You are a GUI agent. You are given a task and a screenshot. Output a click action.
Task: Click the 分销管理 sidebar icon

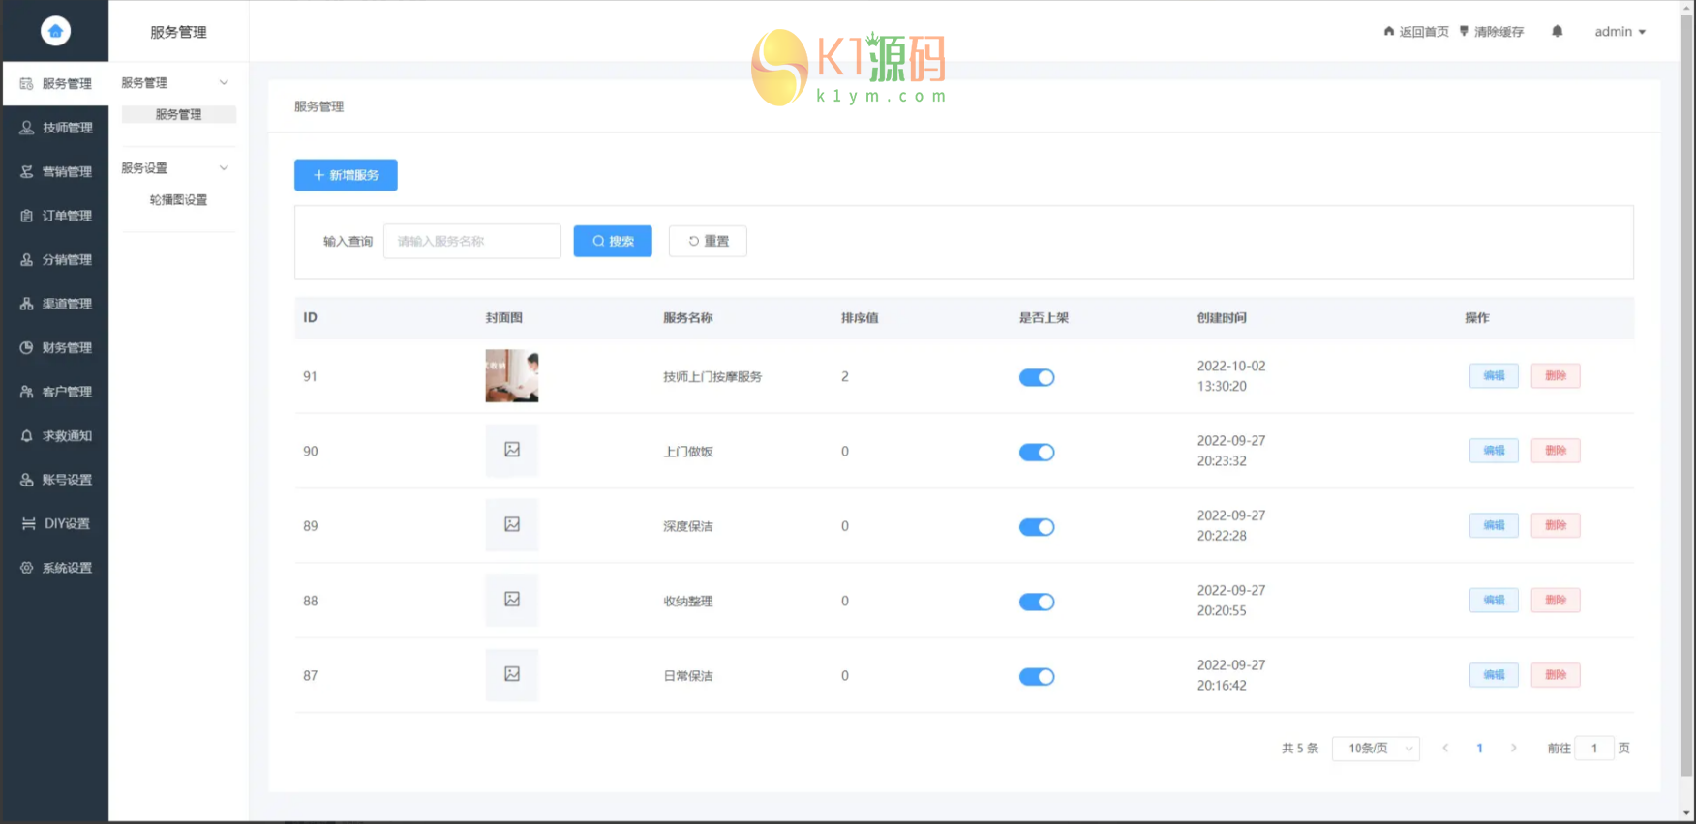26,260
